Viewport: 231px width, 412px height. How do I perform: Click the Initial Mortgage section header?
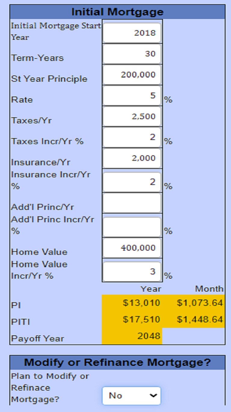117,12
